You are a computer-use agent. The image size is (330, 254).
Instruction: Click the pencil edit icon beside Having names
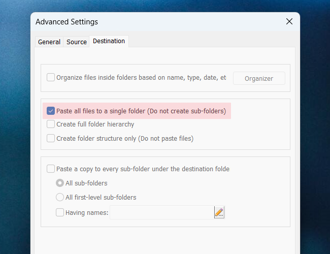(x=219, y=212)
